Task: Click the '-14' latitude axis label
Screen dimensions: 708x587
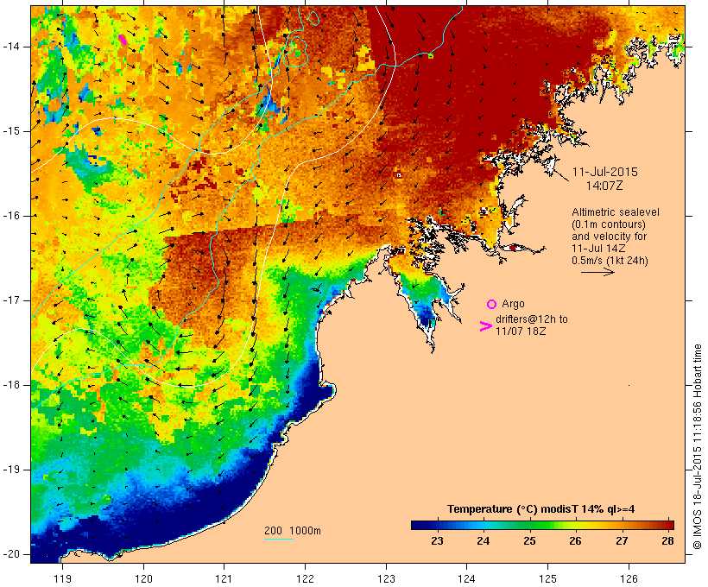Action: coord(10,47)
